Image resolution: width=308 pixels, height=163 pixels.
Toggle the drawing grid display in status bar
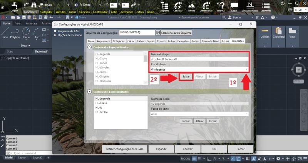194,158
